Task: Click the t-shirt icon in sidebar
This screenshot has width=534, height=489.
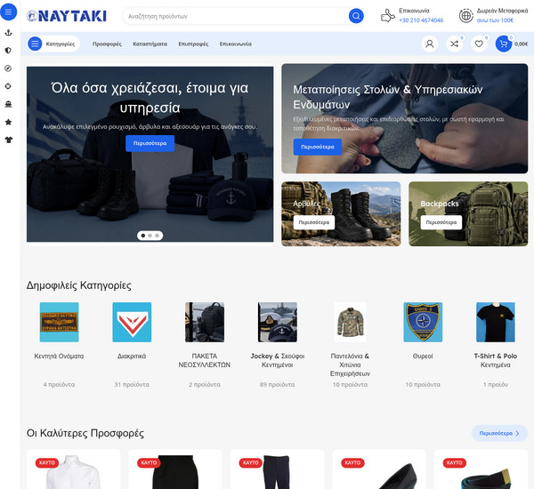Action: (x=9, y=140)
